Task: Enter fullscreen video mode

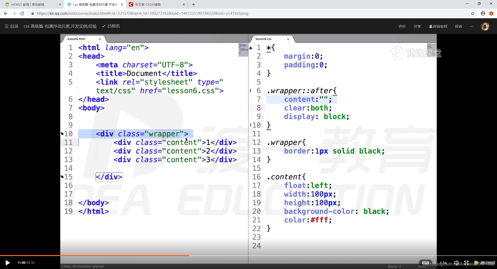Action: (466, 263)
